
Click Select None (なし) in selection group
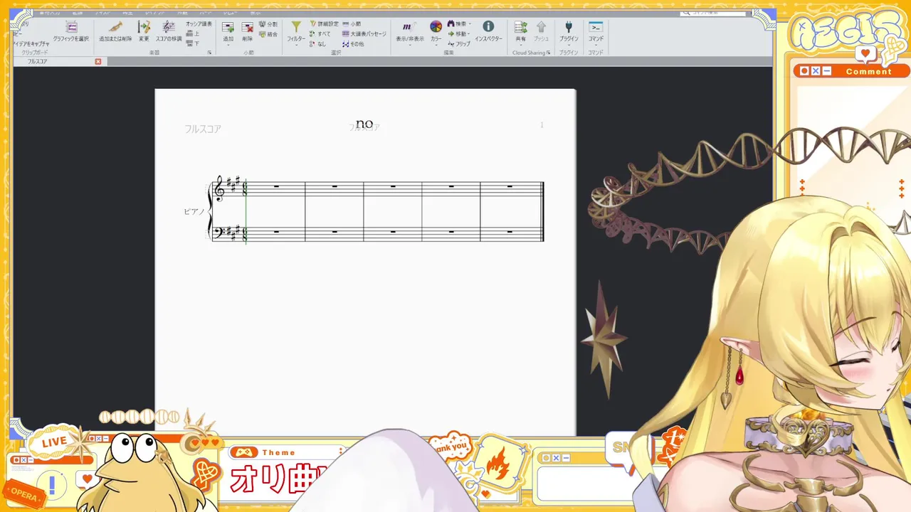tap(317, 44)
